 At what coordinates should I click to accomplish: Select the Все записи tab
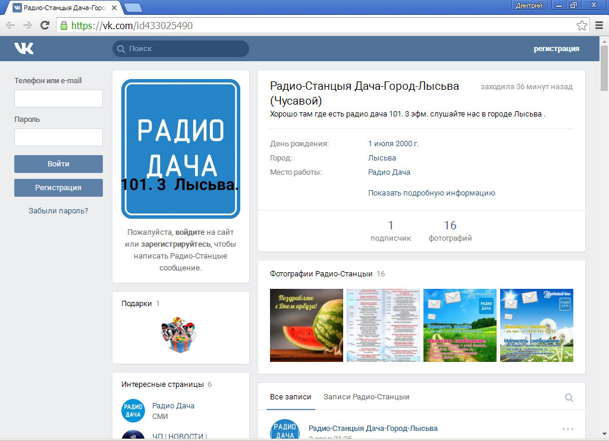(290, 397)
